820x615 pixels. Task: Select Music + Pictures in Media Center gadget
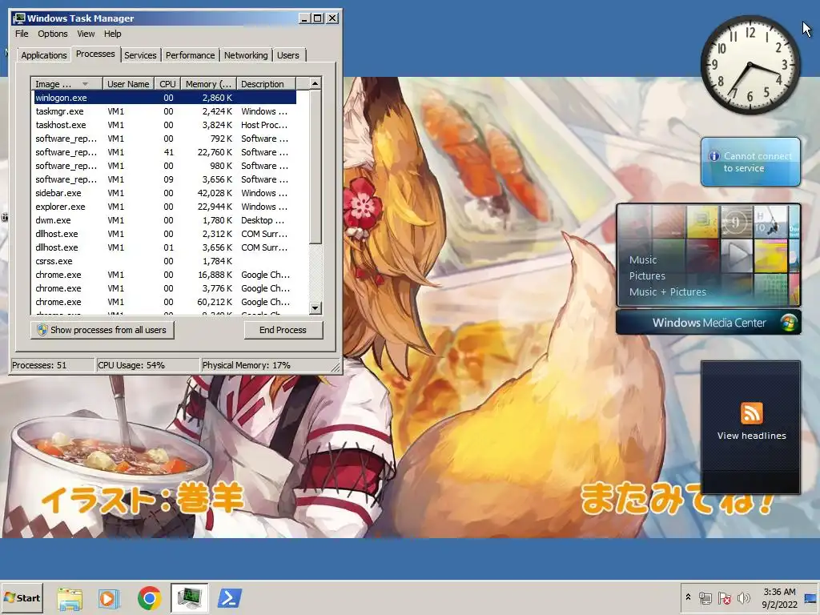pos(667,292)
